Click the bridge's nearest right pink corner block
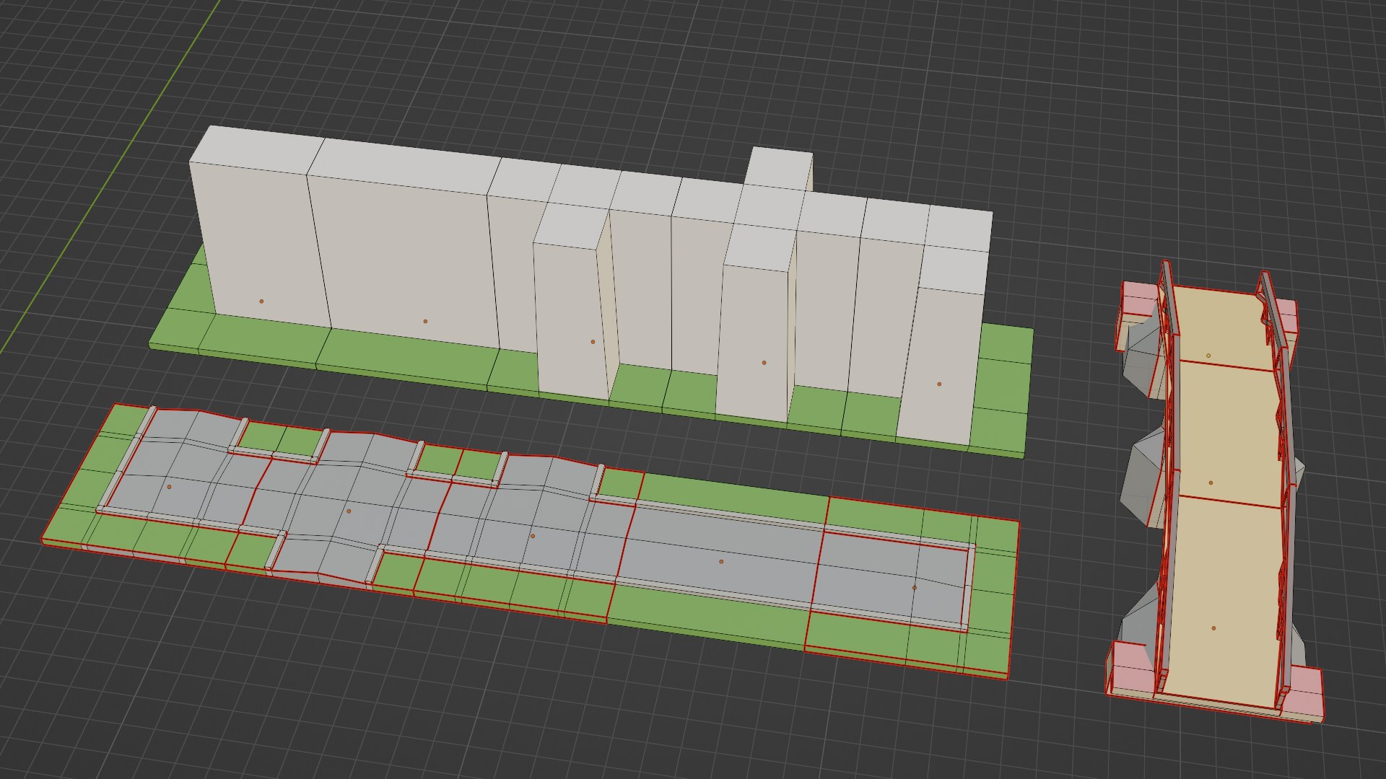The width and height of the screenshot is (1386, 779). point(1304,694)
